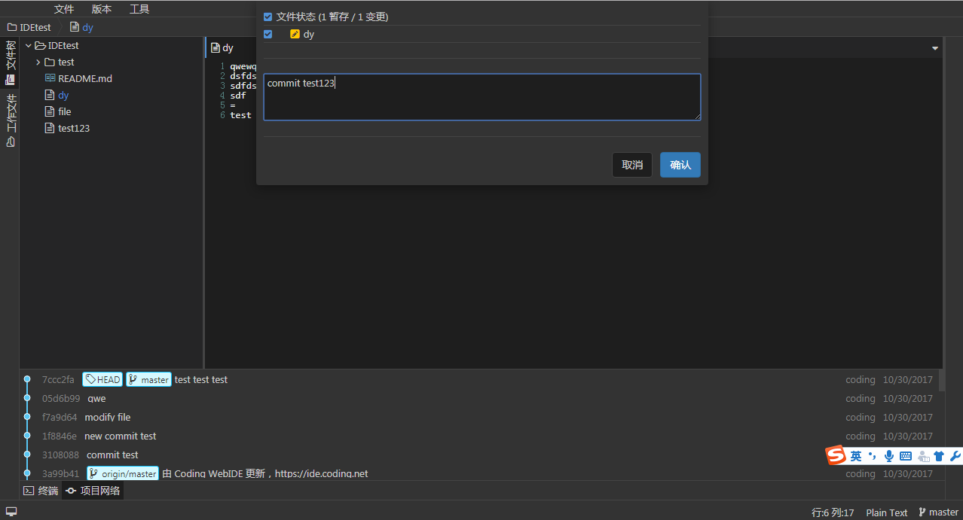Open the 文件 menu
Viewport: 963px width, 520px height.
(63, 9)
